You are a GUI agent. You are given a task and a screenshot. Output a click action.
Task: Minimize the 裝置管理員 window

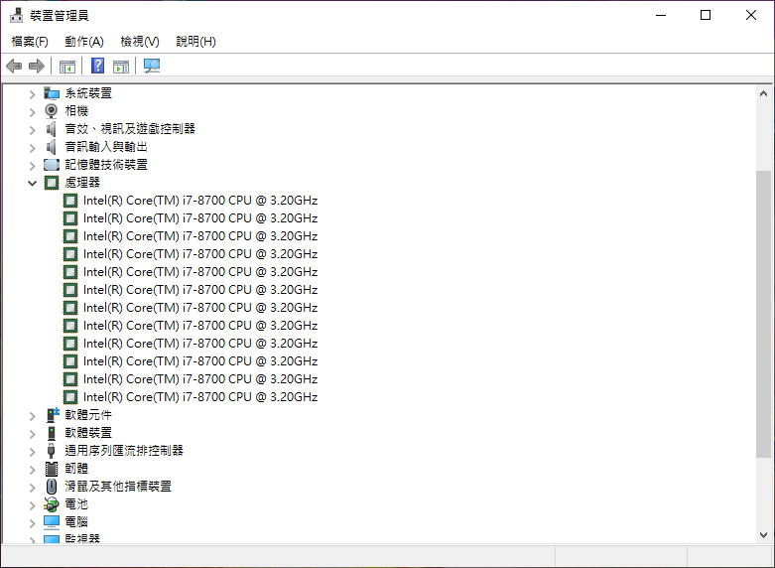pyautogui.click(x=661, y=15)
